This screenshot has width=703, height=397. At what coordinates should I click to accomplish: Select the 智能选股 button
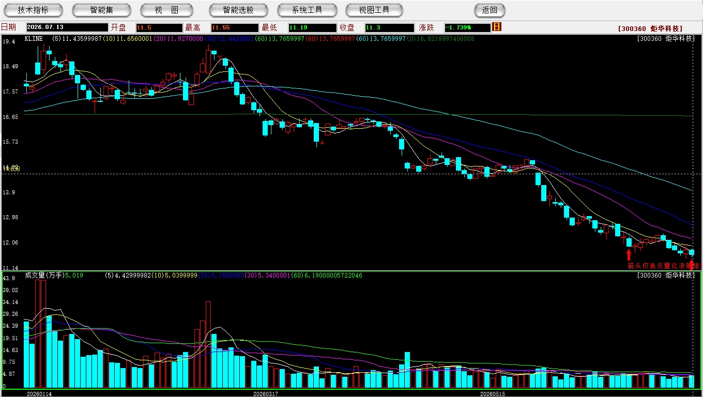pyautogui.click(x=238, y=10)
